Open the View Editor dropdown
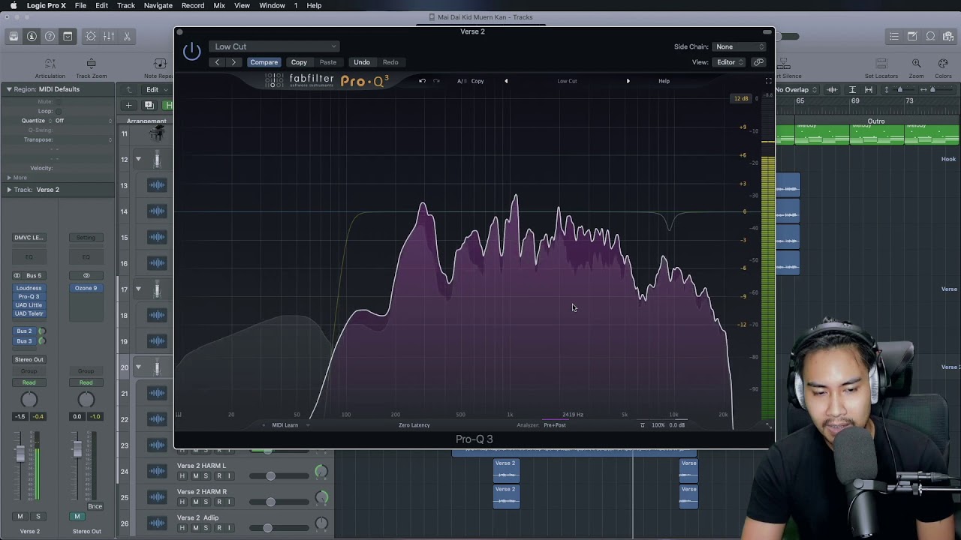 click(730, 62)
